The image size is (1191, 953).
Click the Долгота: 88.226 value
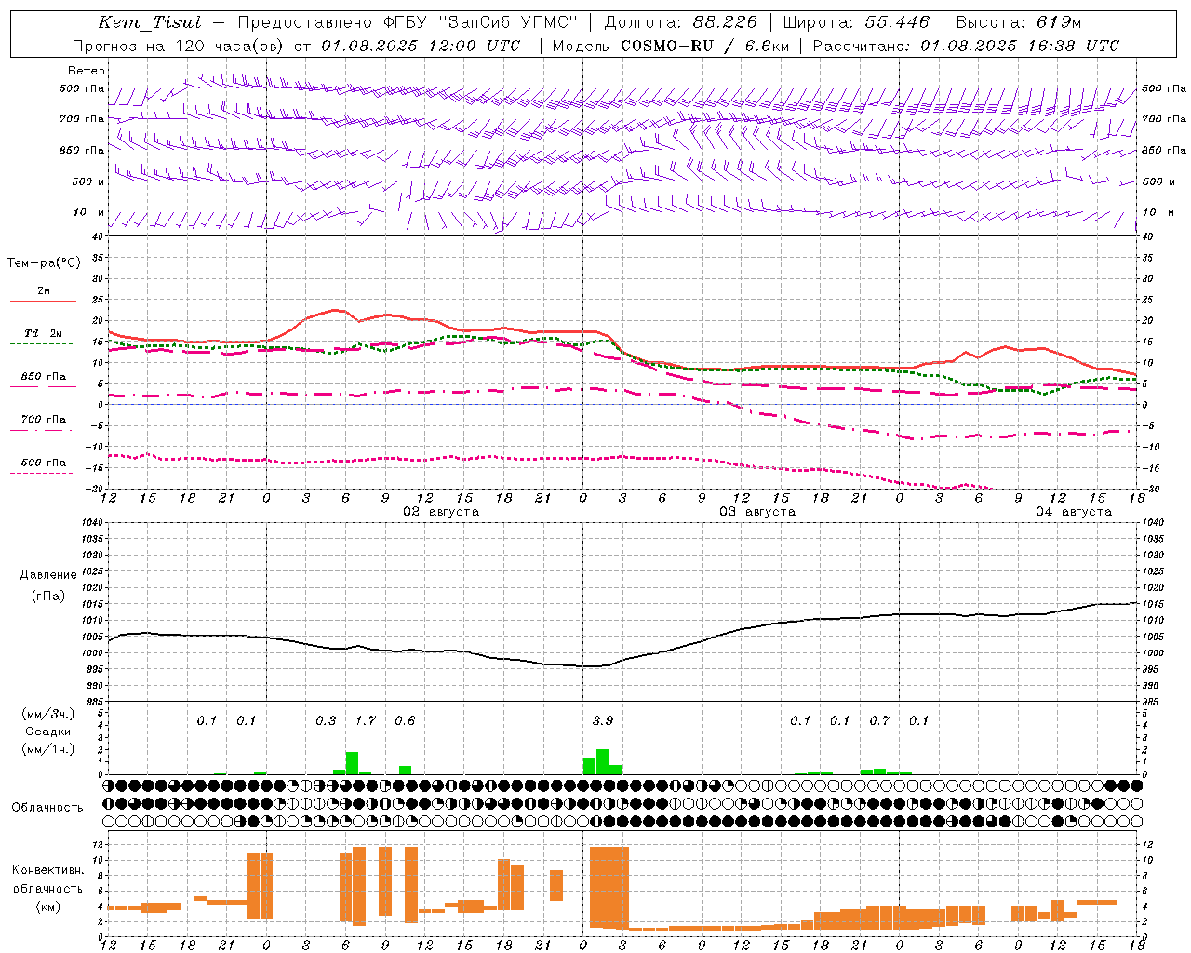[681, 22]
